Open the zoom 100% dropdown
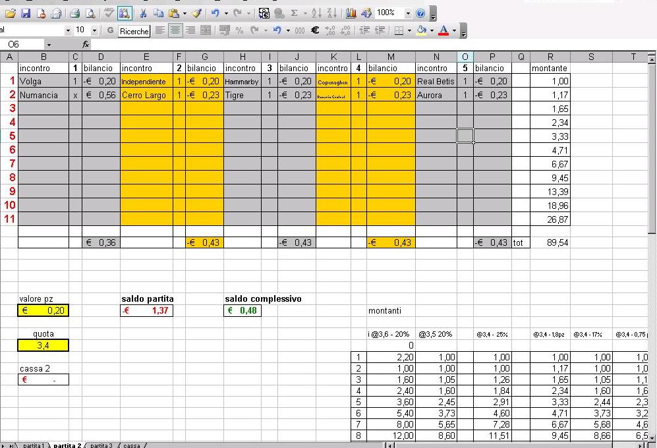657x448 pixels. point(408,13)
